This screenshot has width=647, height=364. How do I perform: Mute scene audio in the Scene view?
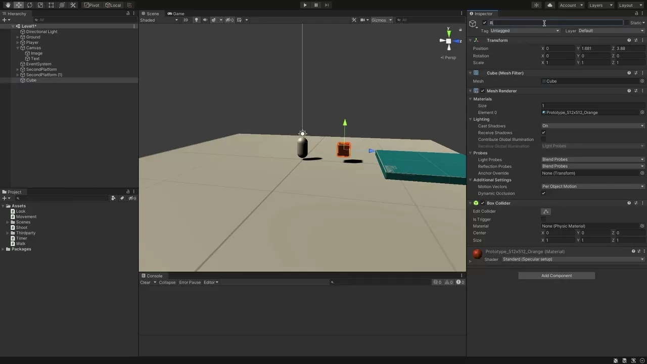205,20
